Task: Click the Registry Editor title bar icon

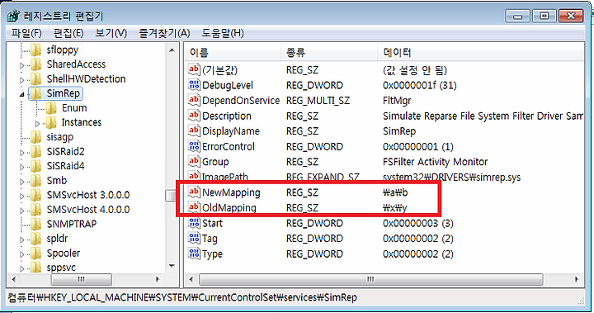Action: 13,16
